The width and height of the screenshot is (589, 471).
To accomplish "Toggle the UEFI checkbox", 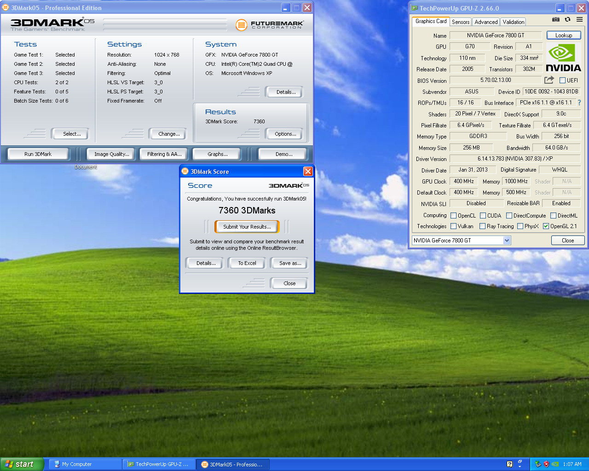I will pos(562,80).
